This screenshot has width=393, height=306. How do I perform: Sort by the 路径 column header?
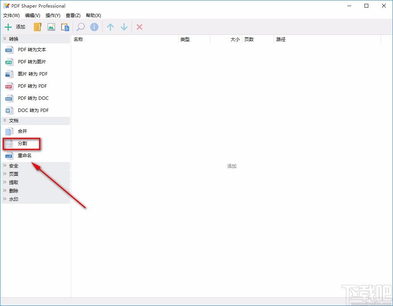pyautogui.click(x=327, y=39)
